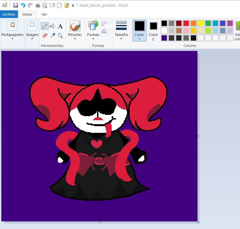Expand the Tamaño dropdown arrow

click(x=121, y=39)
